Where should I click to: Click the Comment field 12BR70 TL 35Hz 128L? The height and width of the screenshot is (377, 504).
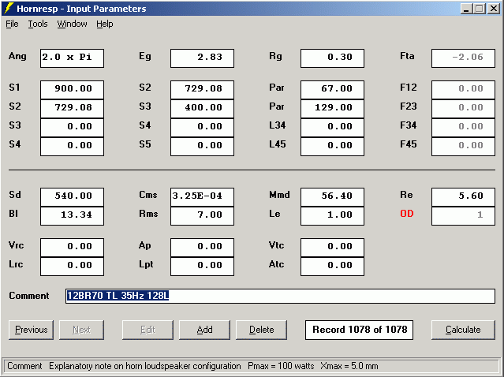tap(280, 296)
